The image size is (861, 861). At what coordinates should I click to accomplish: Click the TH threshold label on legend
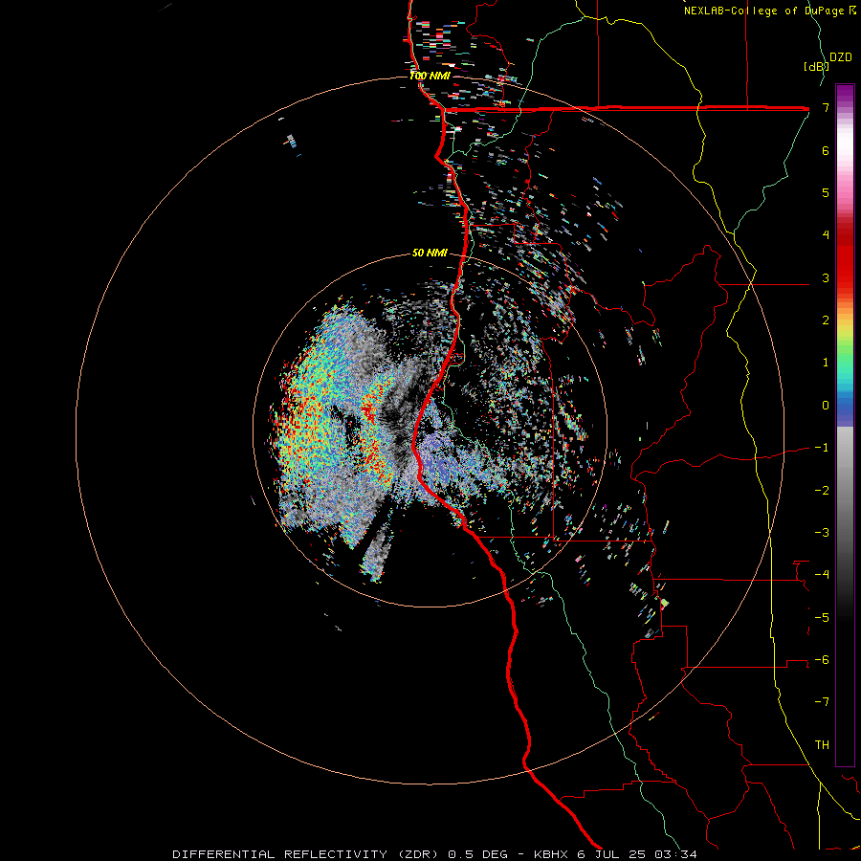point(822,745)
